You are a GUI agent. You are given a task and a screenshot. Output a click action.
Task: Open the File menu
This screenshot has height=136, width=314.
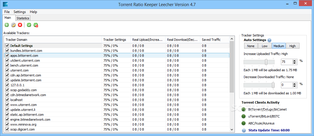coord(7,12)
